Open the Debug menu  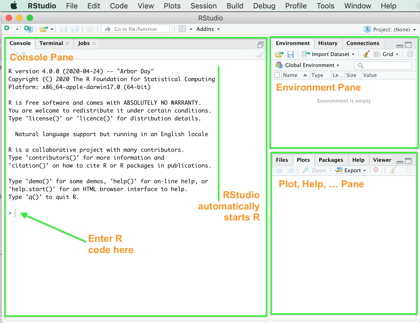coord(264,6)
